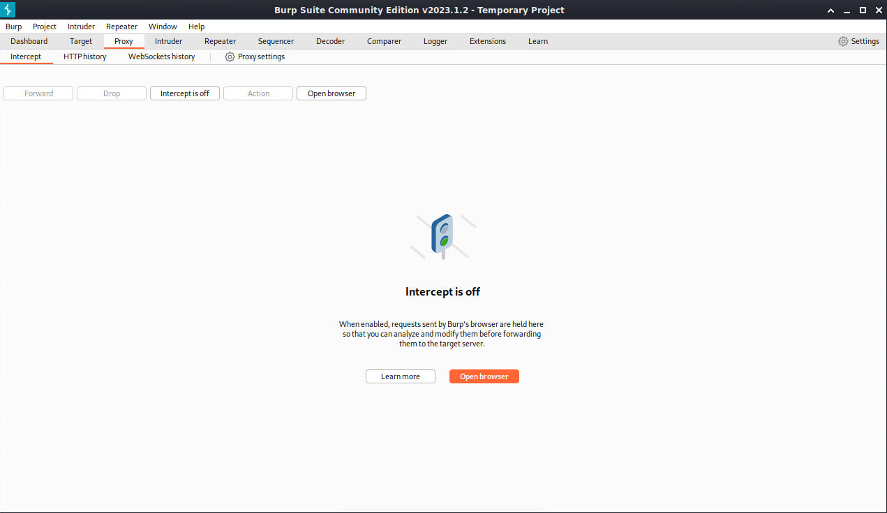This screenshot has height=513, width=887.
Task: Switch to the Dashboard tab
Action: 29,41
